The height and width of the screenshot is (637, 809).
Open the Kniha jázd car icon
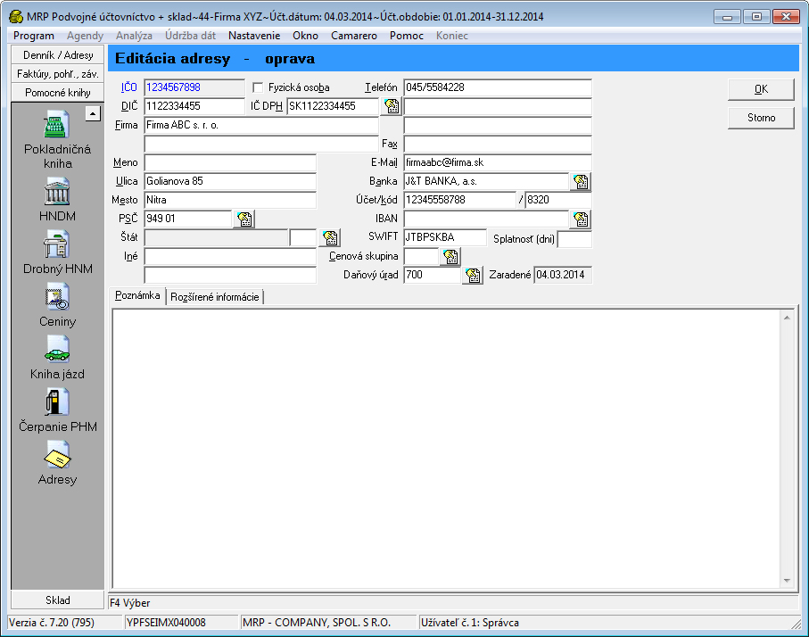pyautogui.click(x=57, y=349)
